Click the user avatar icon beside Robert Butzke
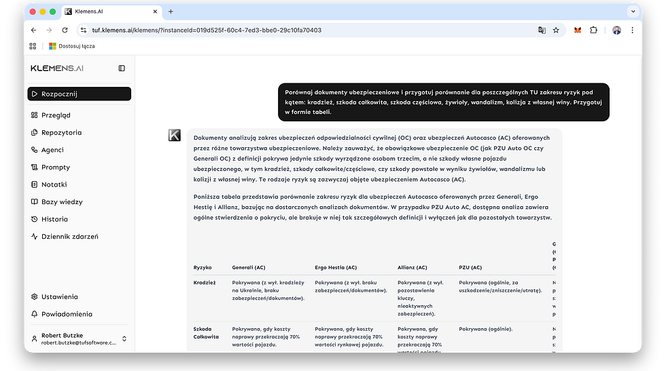 [x=35, y=338]
